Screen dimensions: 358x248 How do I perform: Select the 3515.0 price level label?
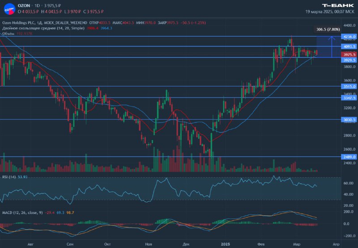click(349, 86)
